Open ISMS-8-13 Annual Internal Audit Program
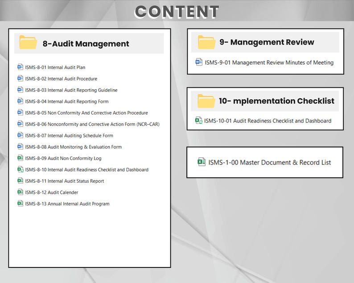354x283 pixels. (67, 204)
